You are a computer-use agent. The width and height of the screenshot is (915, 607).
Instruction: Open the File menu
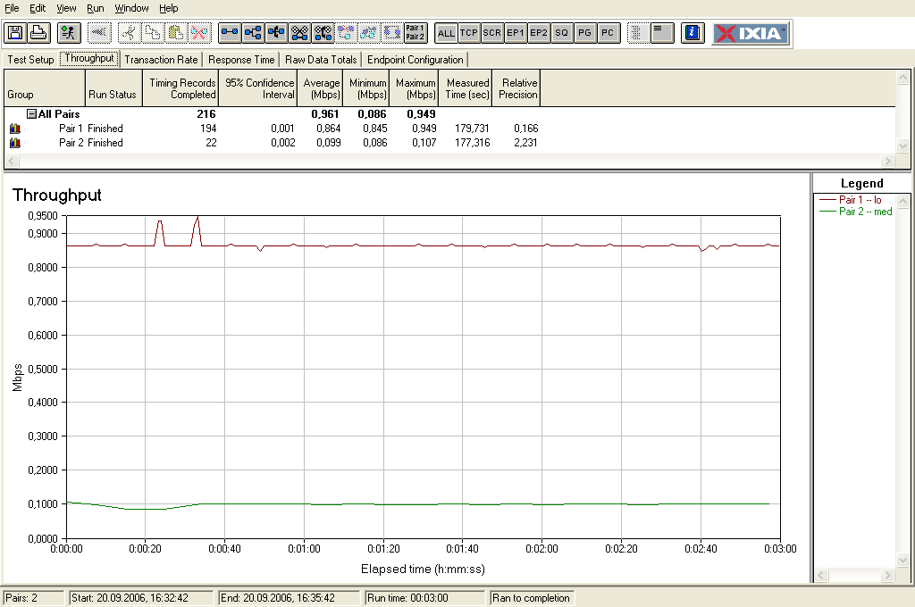12,8
